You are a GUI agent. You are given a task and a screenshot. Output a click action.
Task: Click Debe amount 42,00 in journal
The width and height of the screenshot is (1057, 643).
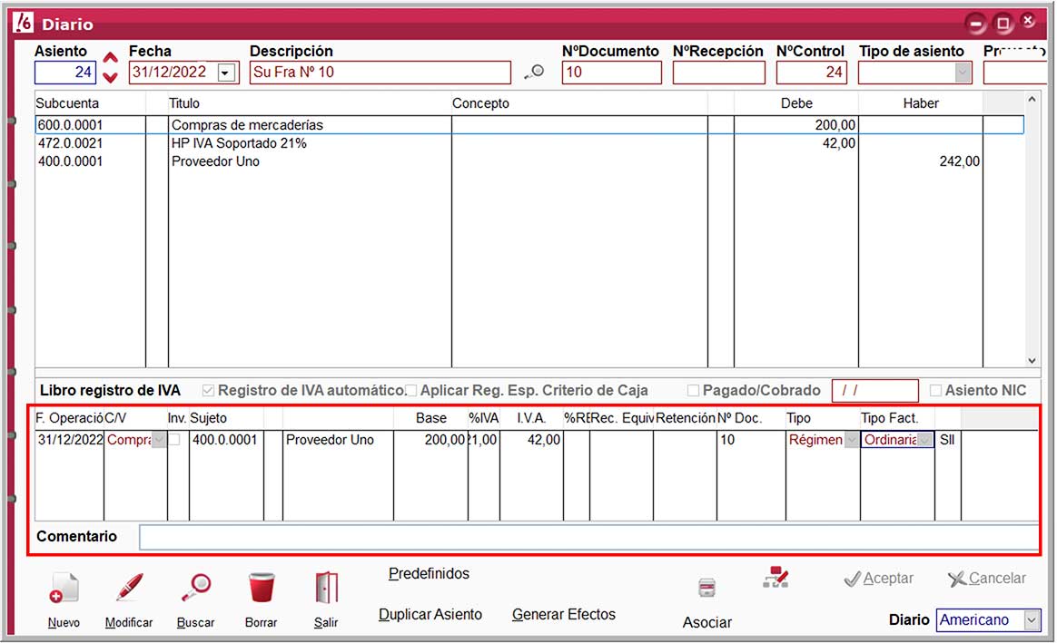(x=839, y=143)
